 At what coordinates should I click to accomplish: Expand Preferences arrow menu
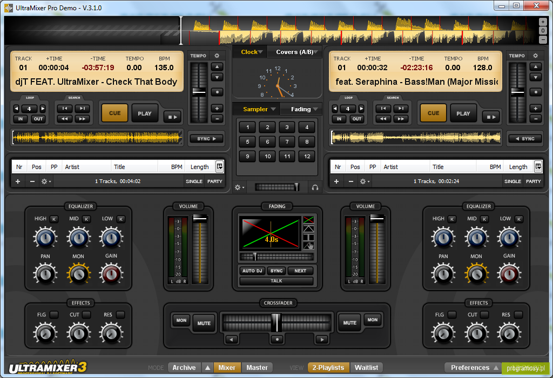coord(496,367)
